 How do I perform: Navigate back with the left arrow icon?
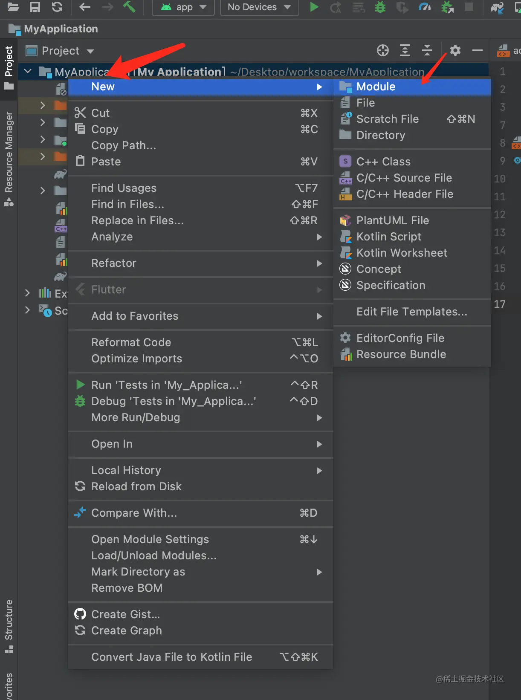click(85, 7)
